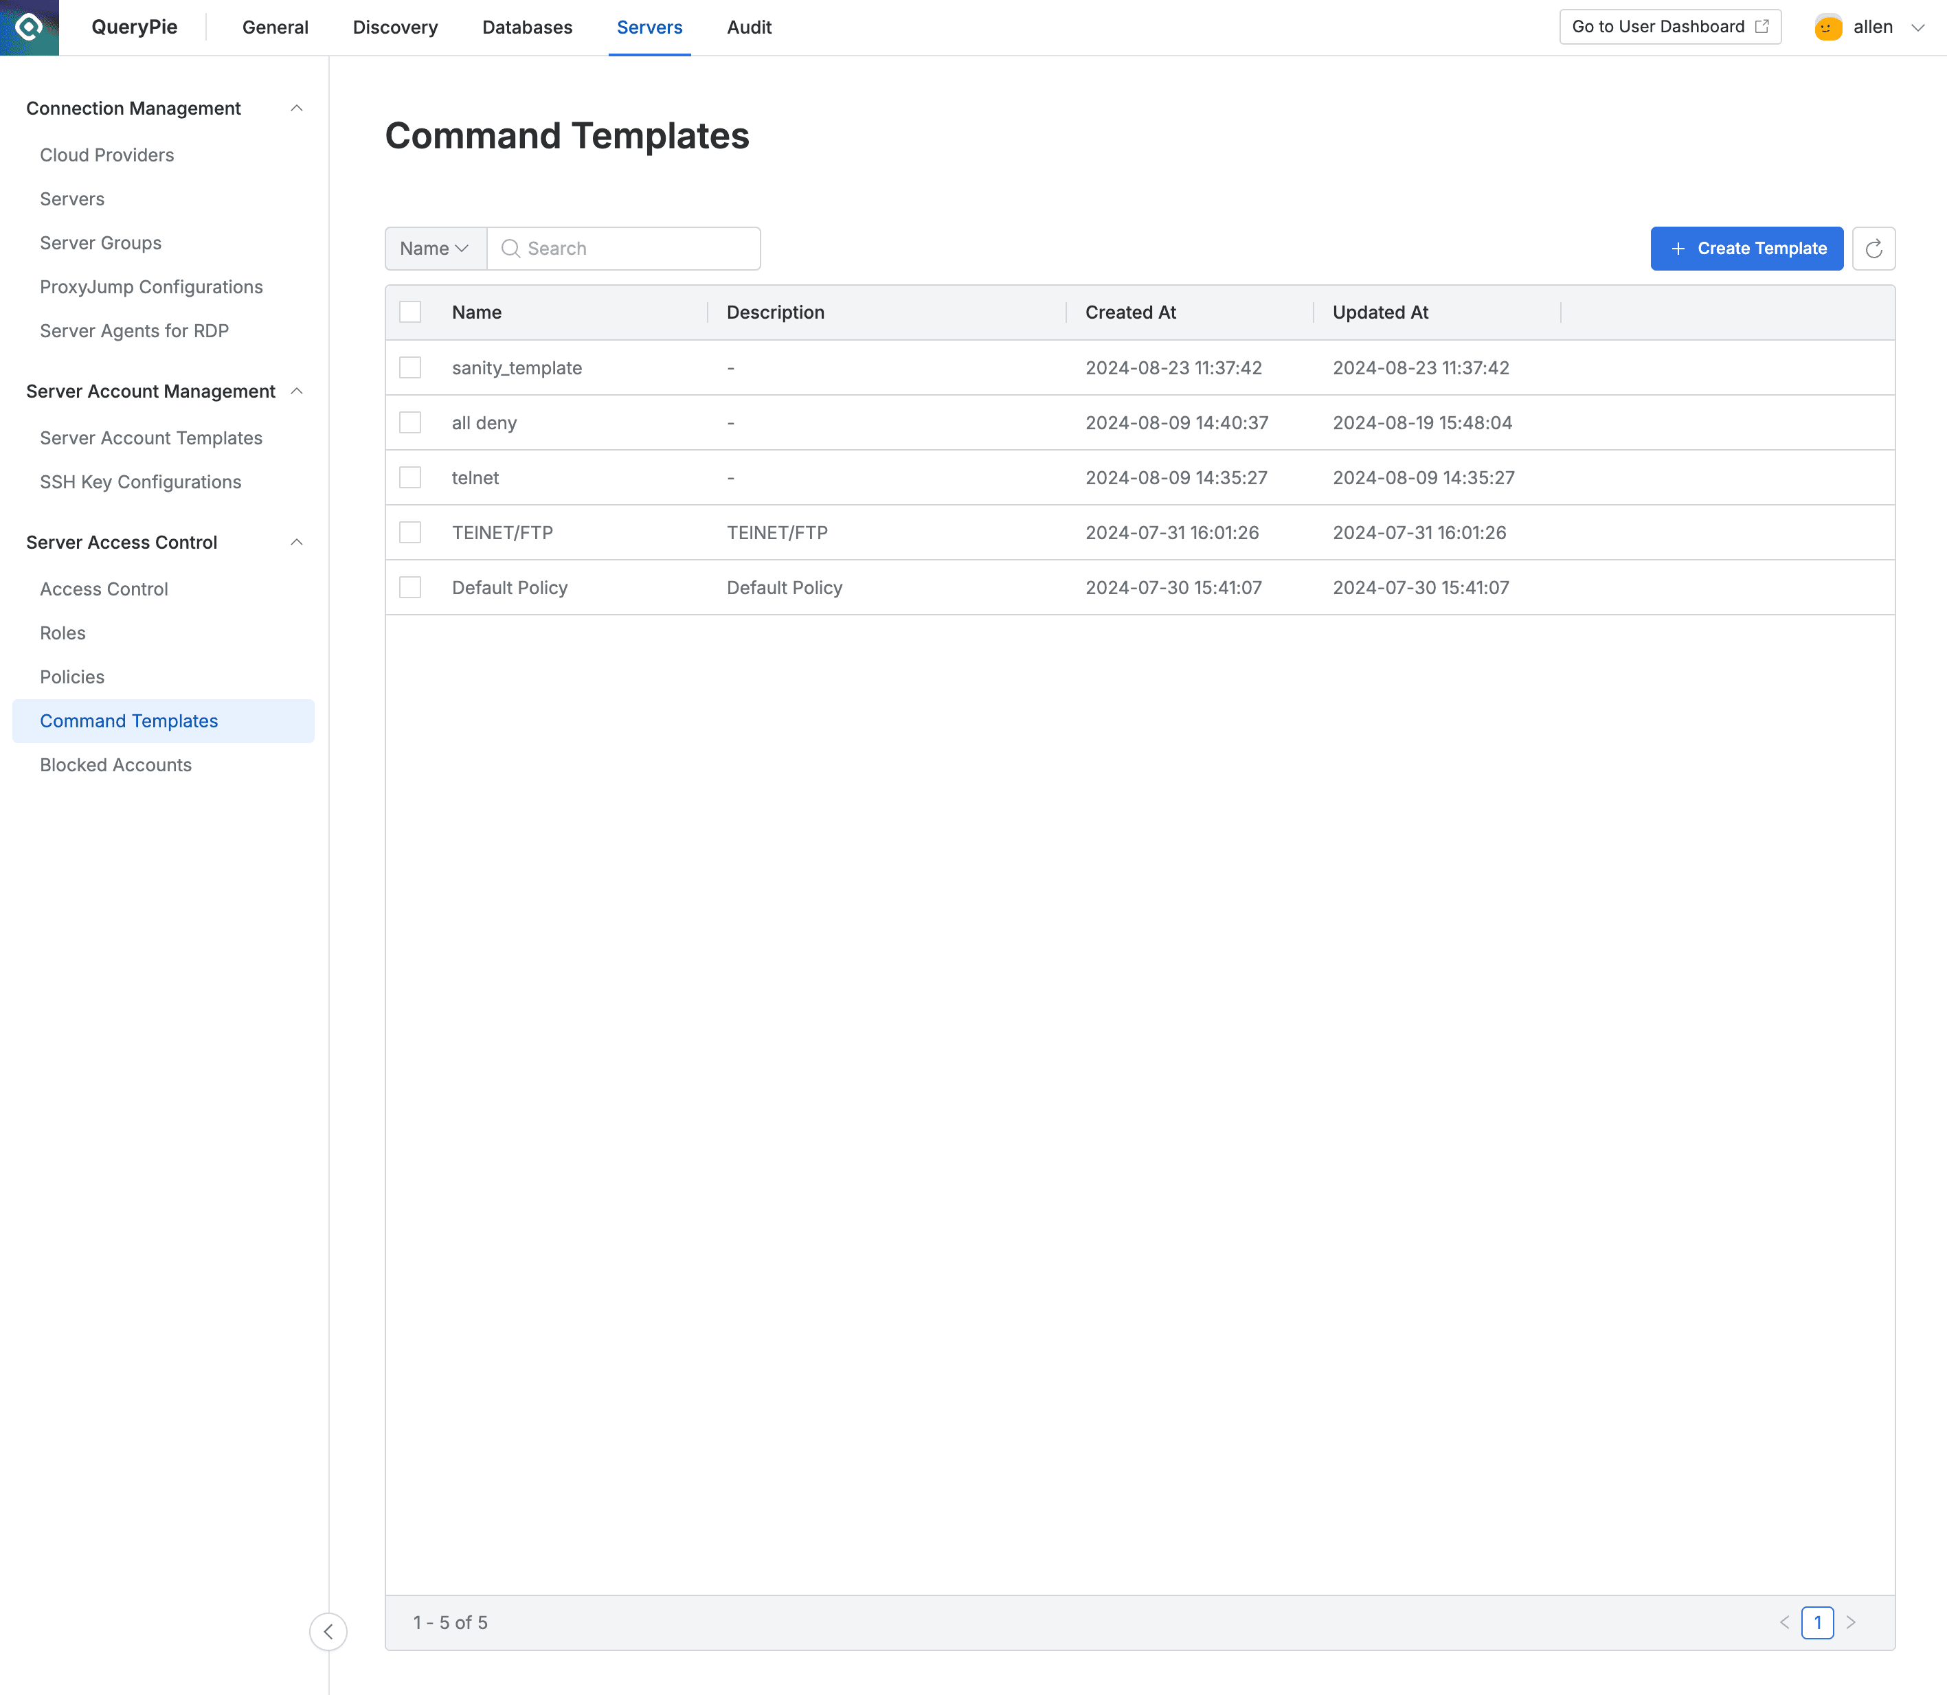Refresh the Command Templates list
The image size is (1947, 1695).
tap(1873, 248)
